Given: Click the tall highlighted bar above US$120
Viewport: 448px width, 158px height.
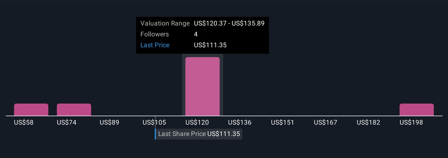Looking at the screenshot, I should coord(202,86).
